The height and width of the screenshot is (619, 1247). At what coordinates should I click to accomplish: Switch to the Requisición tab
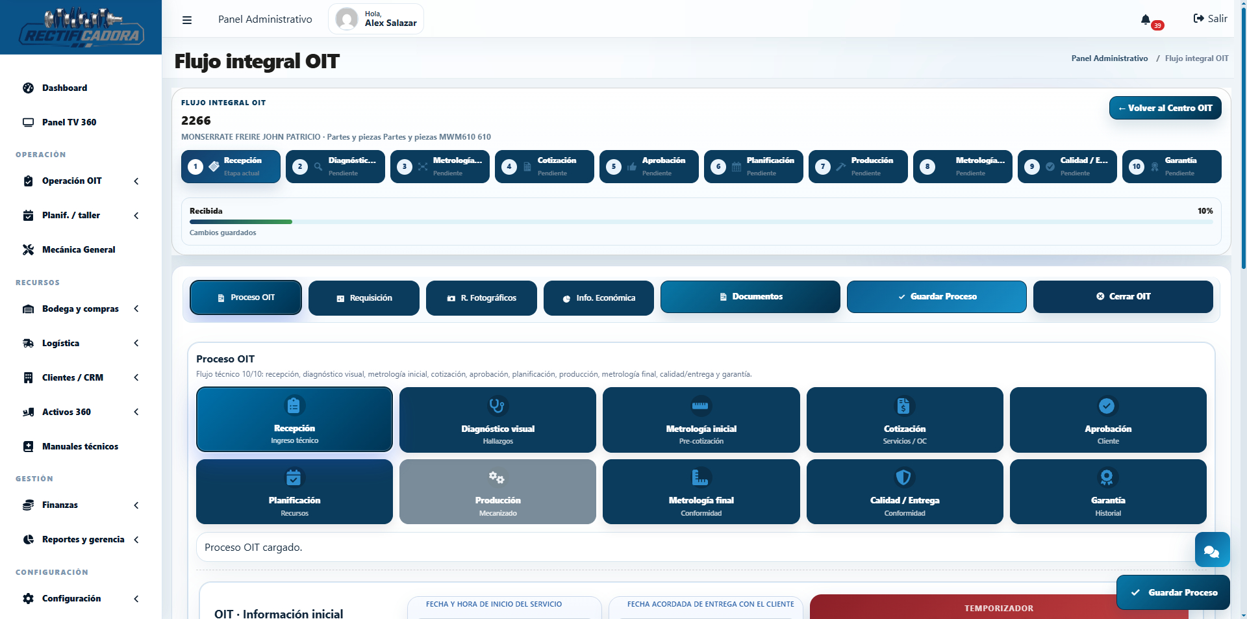point(364,298)
